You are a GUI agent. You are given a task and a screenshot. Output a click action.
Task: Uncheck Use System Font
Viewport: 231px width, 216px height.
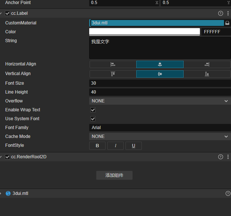[93, 119]
